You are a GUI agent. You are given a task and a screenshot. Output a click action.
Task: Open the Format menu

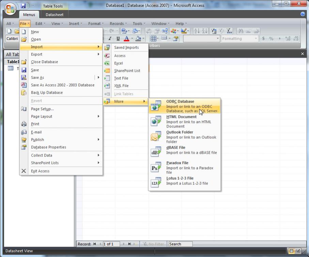96,24
